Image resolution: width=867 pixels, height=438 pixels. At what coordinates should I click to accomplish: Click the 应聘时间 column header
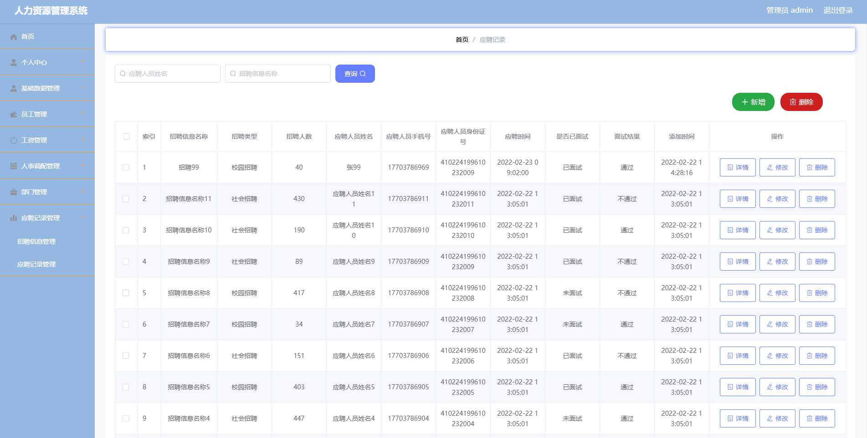[518, 136]
